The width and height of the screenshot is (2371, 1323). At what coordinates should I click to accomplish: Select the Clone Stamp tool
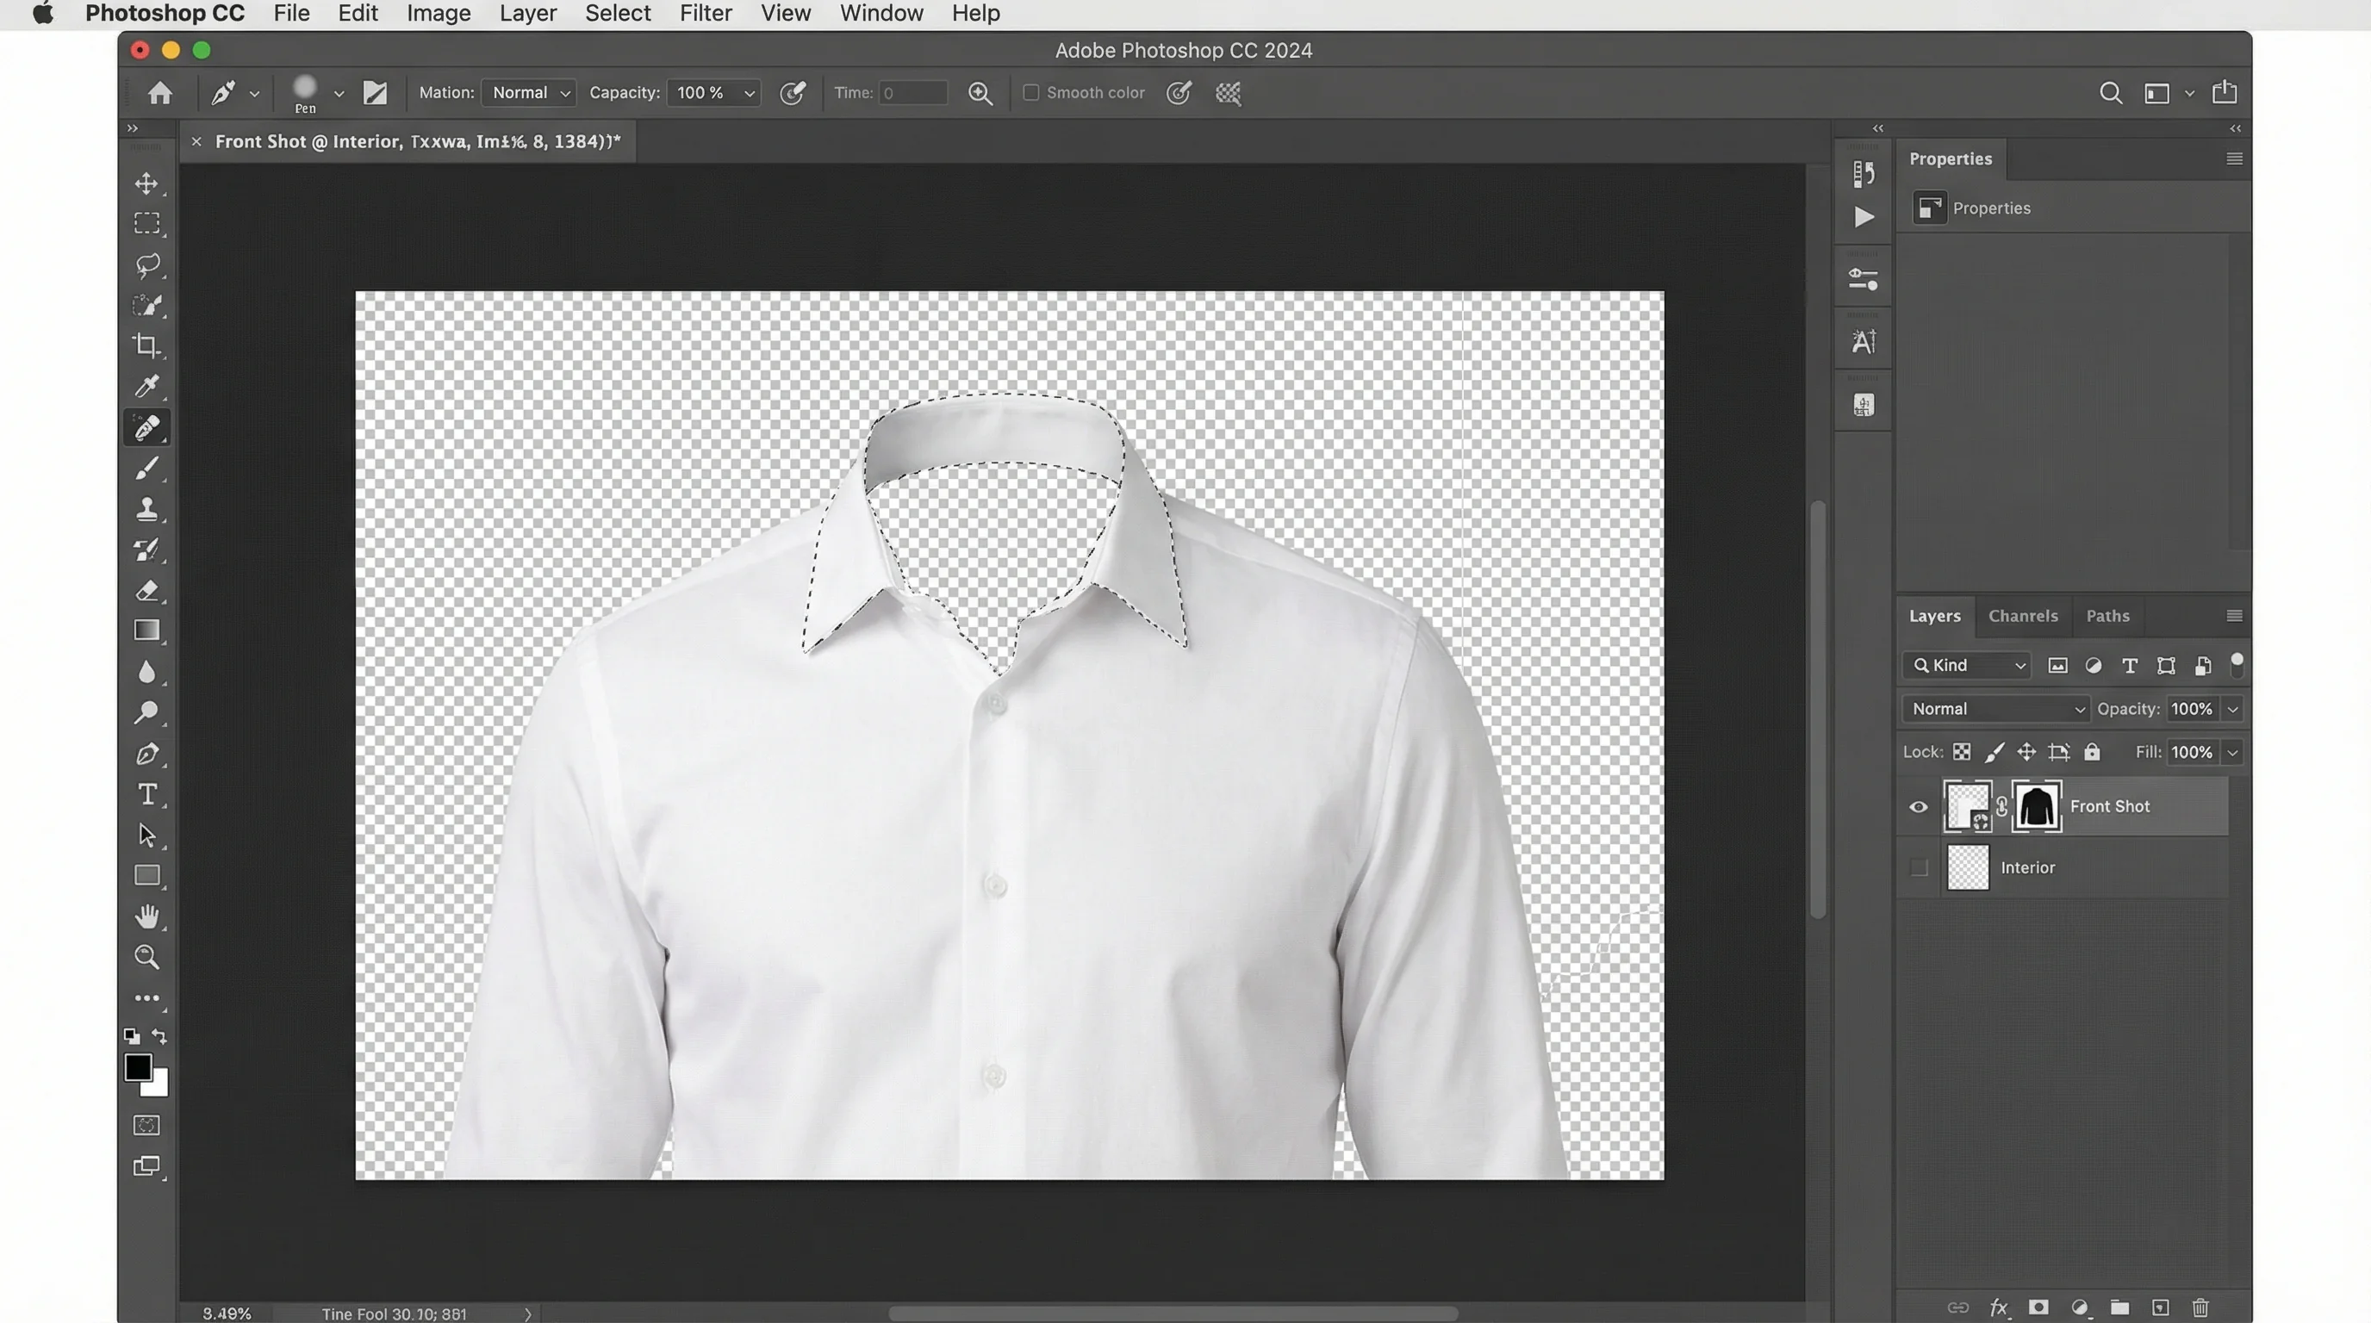click(147, 510)
